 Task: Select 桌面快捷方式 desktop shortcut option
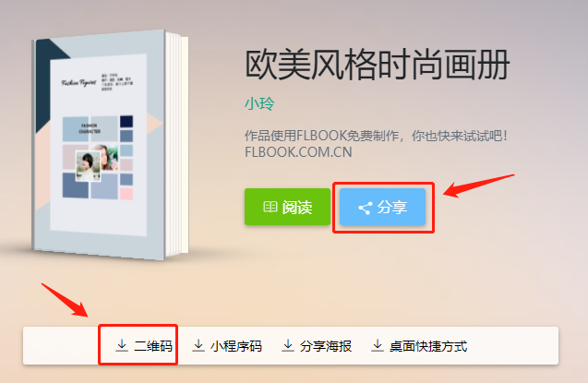pos(419,345)
